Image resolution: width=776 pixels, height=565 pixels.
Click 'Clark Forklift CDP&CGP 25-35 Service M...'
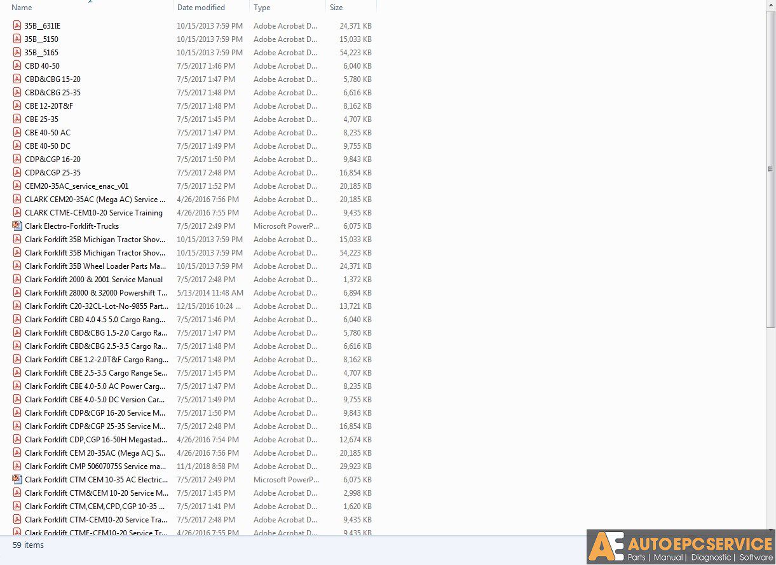95,426
